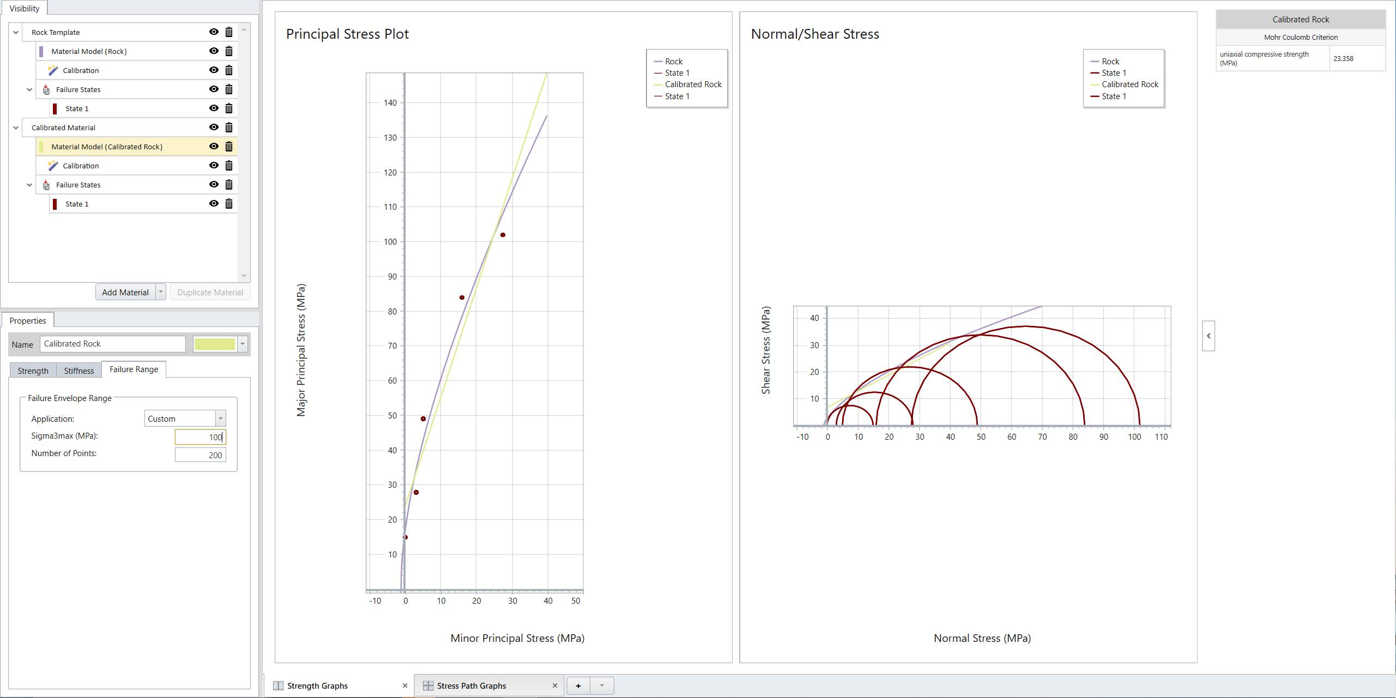This screenshot has width=1396, height=698.
Task: Click the Strength Graphs tab grid icon
Action: point(279,685)
